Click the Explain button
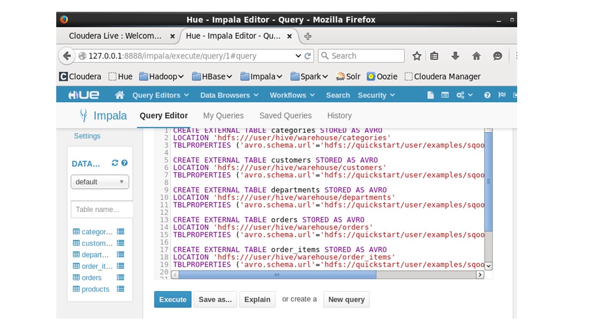The height and width of the screenshot is (332, 590). point(257,299)
